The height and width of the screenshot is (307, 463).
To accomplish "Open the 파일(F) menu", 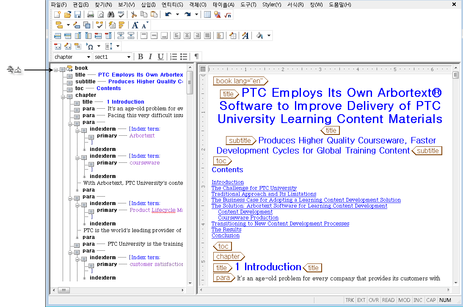I will 59,5.
